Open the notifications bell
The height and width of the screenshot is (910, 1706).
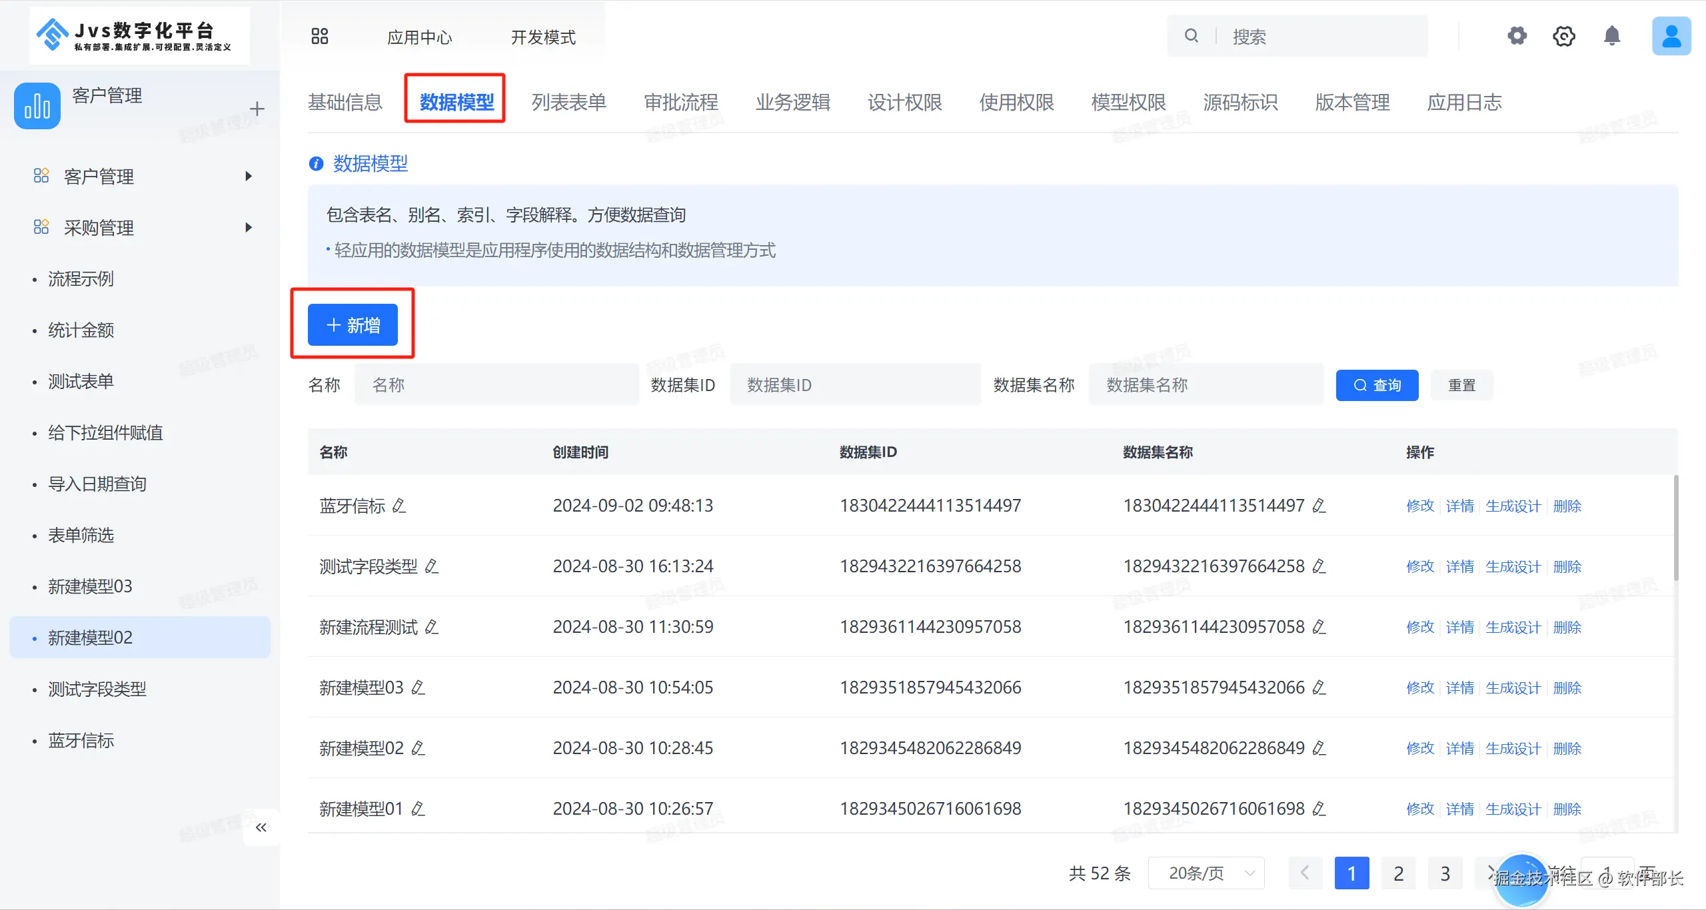point(1611,36)
